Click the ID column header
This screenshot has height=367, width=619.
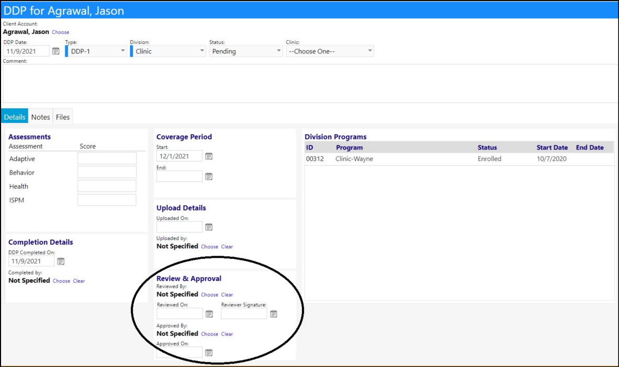pos(309,147)
